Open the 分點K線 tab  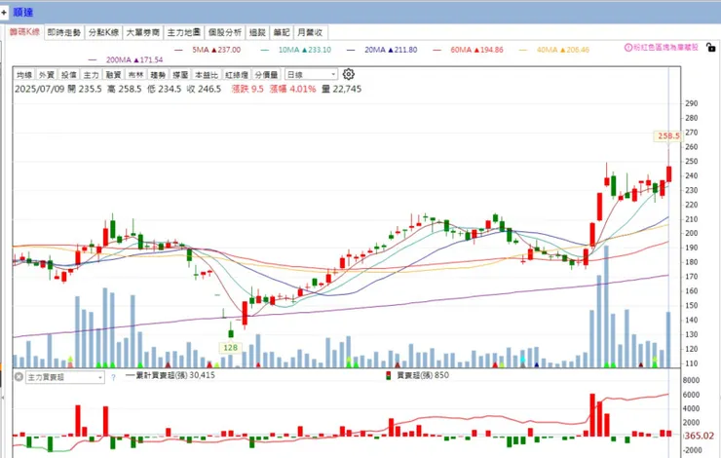click(104, 33)
